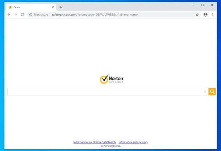Image resolution: width=221 pixels, height=151 pixels.
Task: Maximize the browser window
Action: [203, 5]
